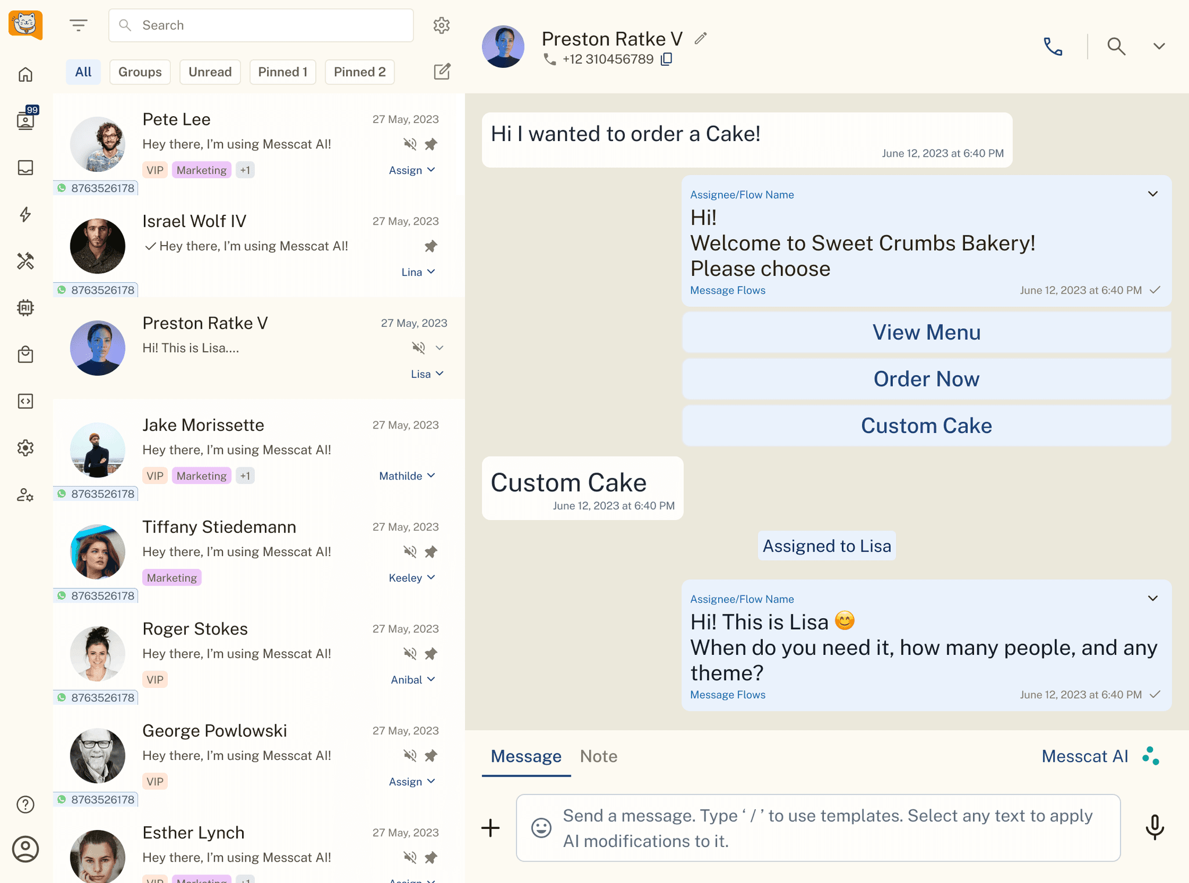Click the filter icon beside search
Image resolution: width=1189 pixels, height=883 pixels.
click(x=78, y=26)
